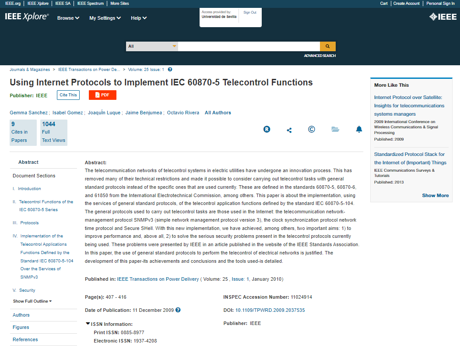460x346 pixels.
Task: Click help icon beside Date of Publication
Action: point(178,310)
